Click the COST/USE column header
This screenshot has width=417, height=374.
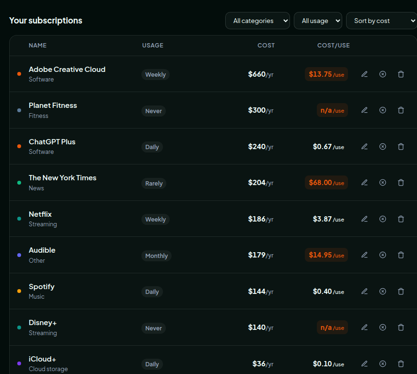[x=334, y=46]
